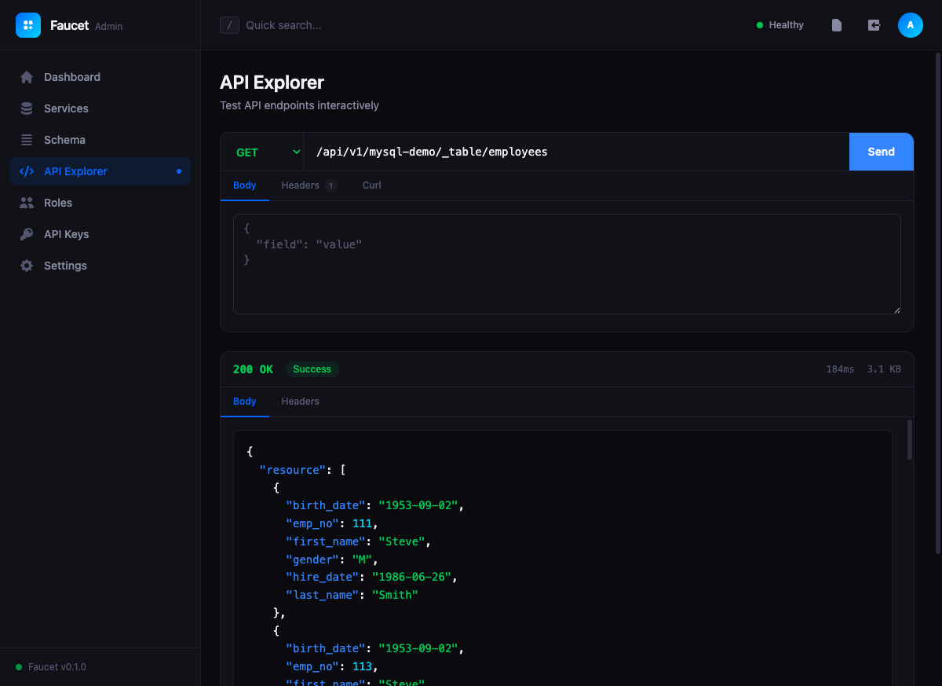Click the Headers count badge "1"
This screenshot has width=942, height=686.
coord(331,185)
